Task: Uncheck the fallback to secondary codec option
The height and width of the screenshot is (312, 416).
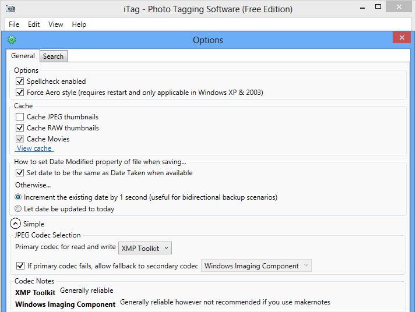Action: pyautogui.click(x=20, y=266)
